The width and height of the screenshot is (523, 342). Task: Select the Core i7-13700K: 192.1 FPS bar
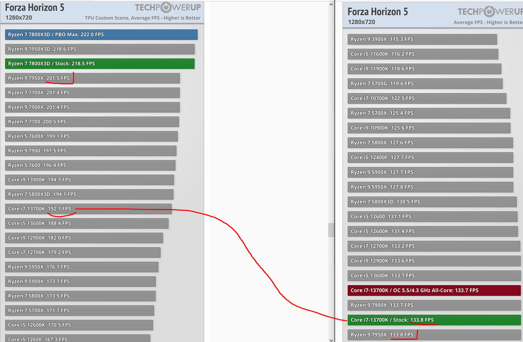(x=88, y=209)
